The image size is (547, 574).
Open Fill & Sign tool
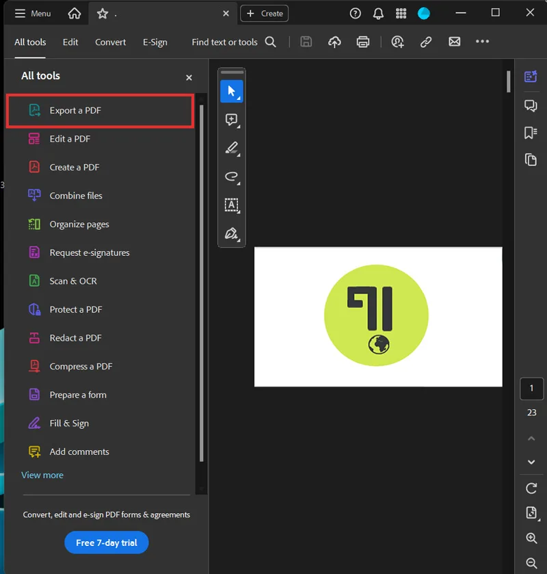[x=101, y=423]
